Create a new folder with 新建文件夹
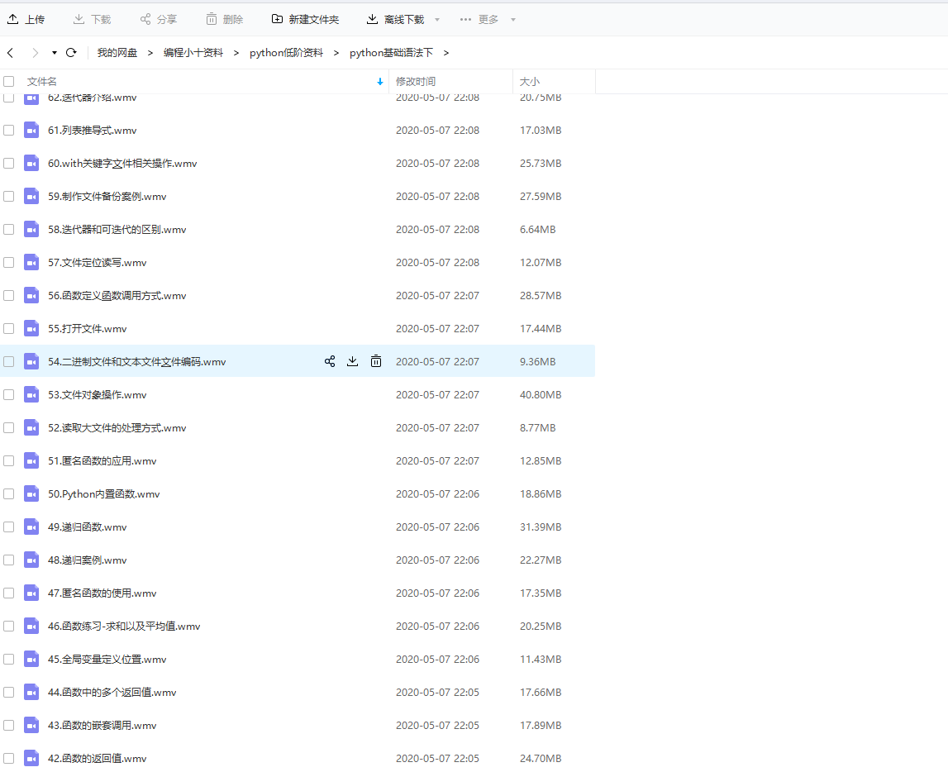 tap(305, 19)
